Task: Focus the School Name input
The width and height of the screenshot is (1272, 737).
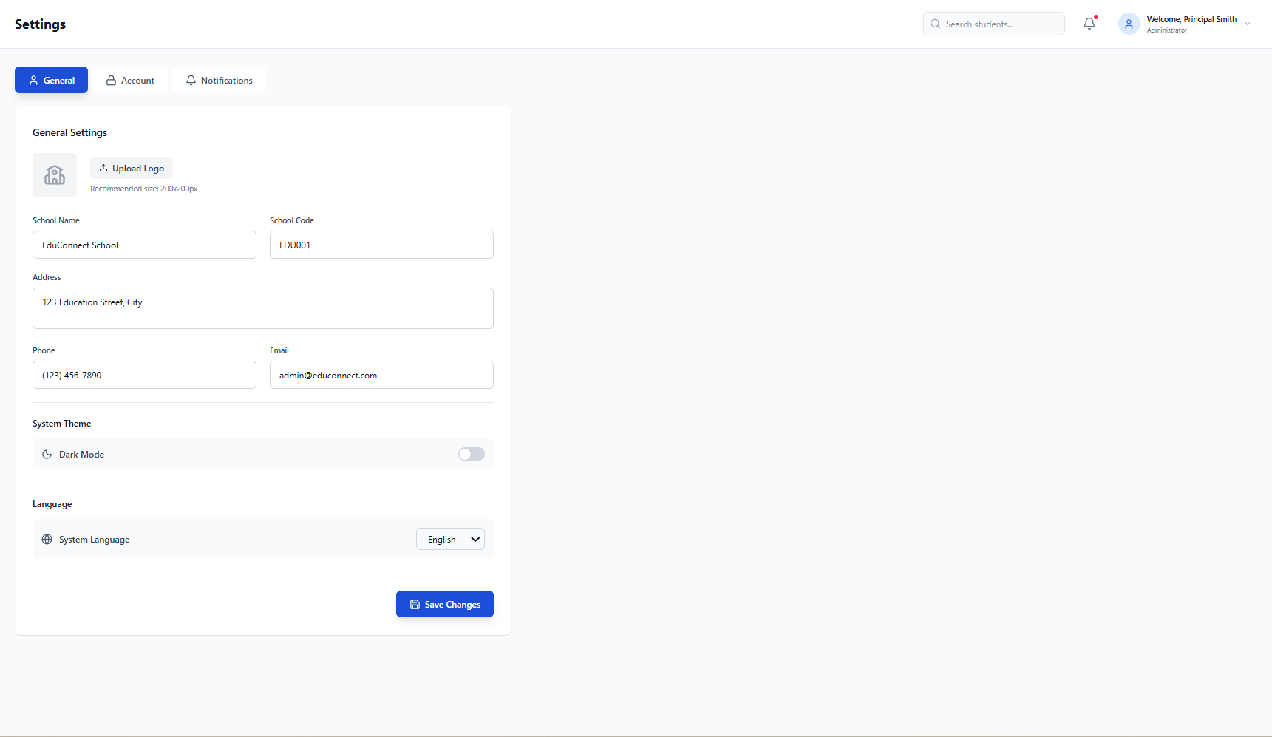Action: [144, 245]
